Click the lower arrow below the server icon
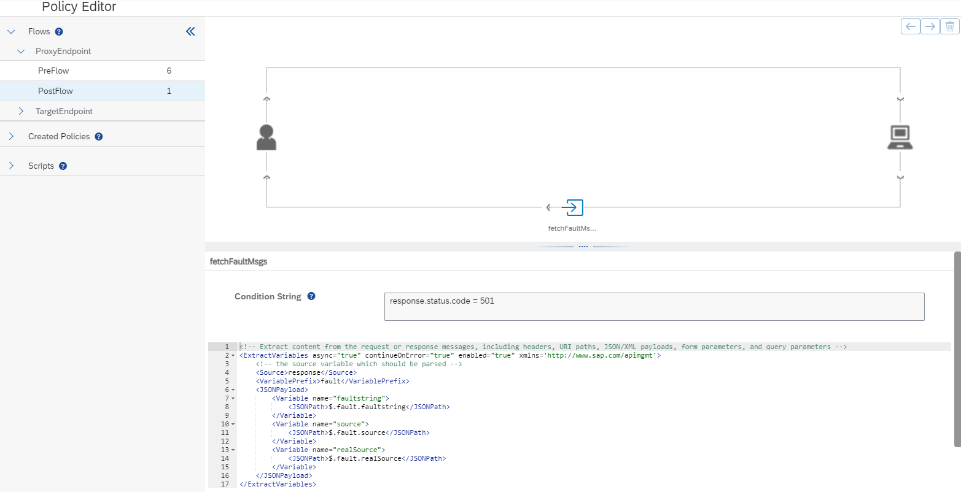This screenshot has width=961, height=492. (x=900, y=177)
